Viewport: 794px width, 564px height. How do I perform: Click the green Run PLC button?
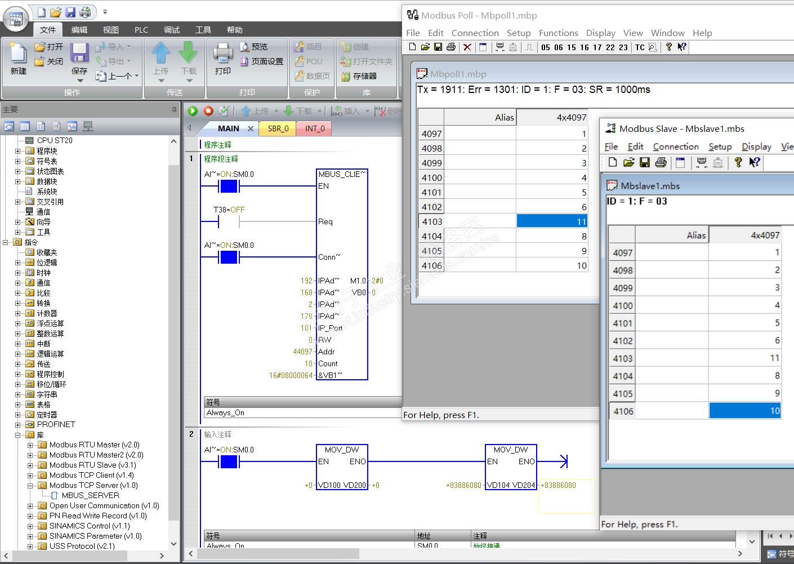coord(193,111)
